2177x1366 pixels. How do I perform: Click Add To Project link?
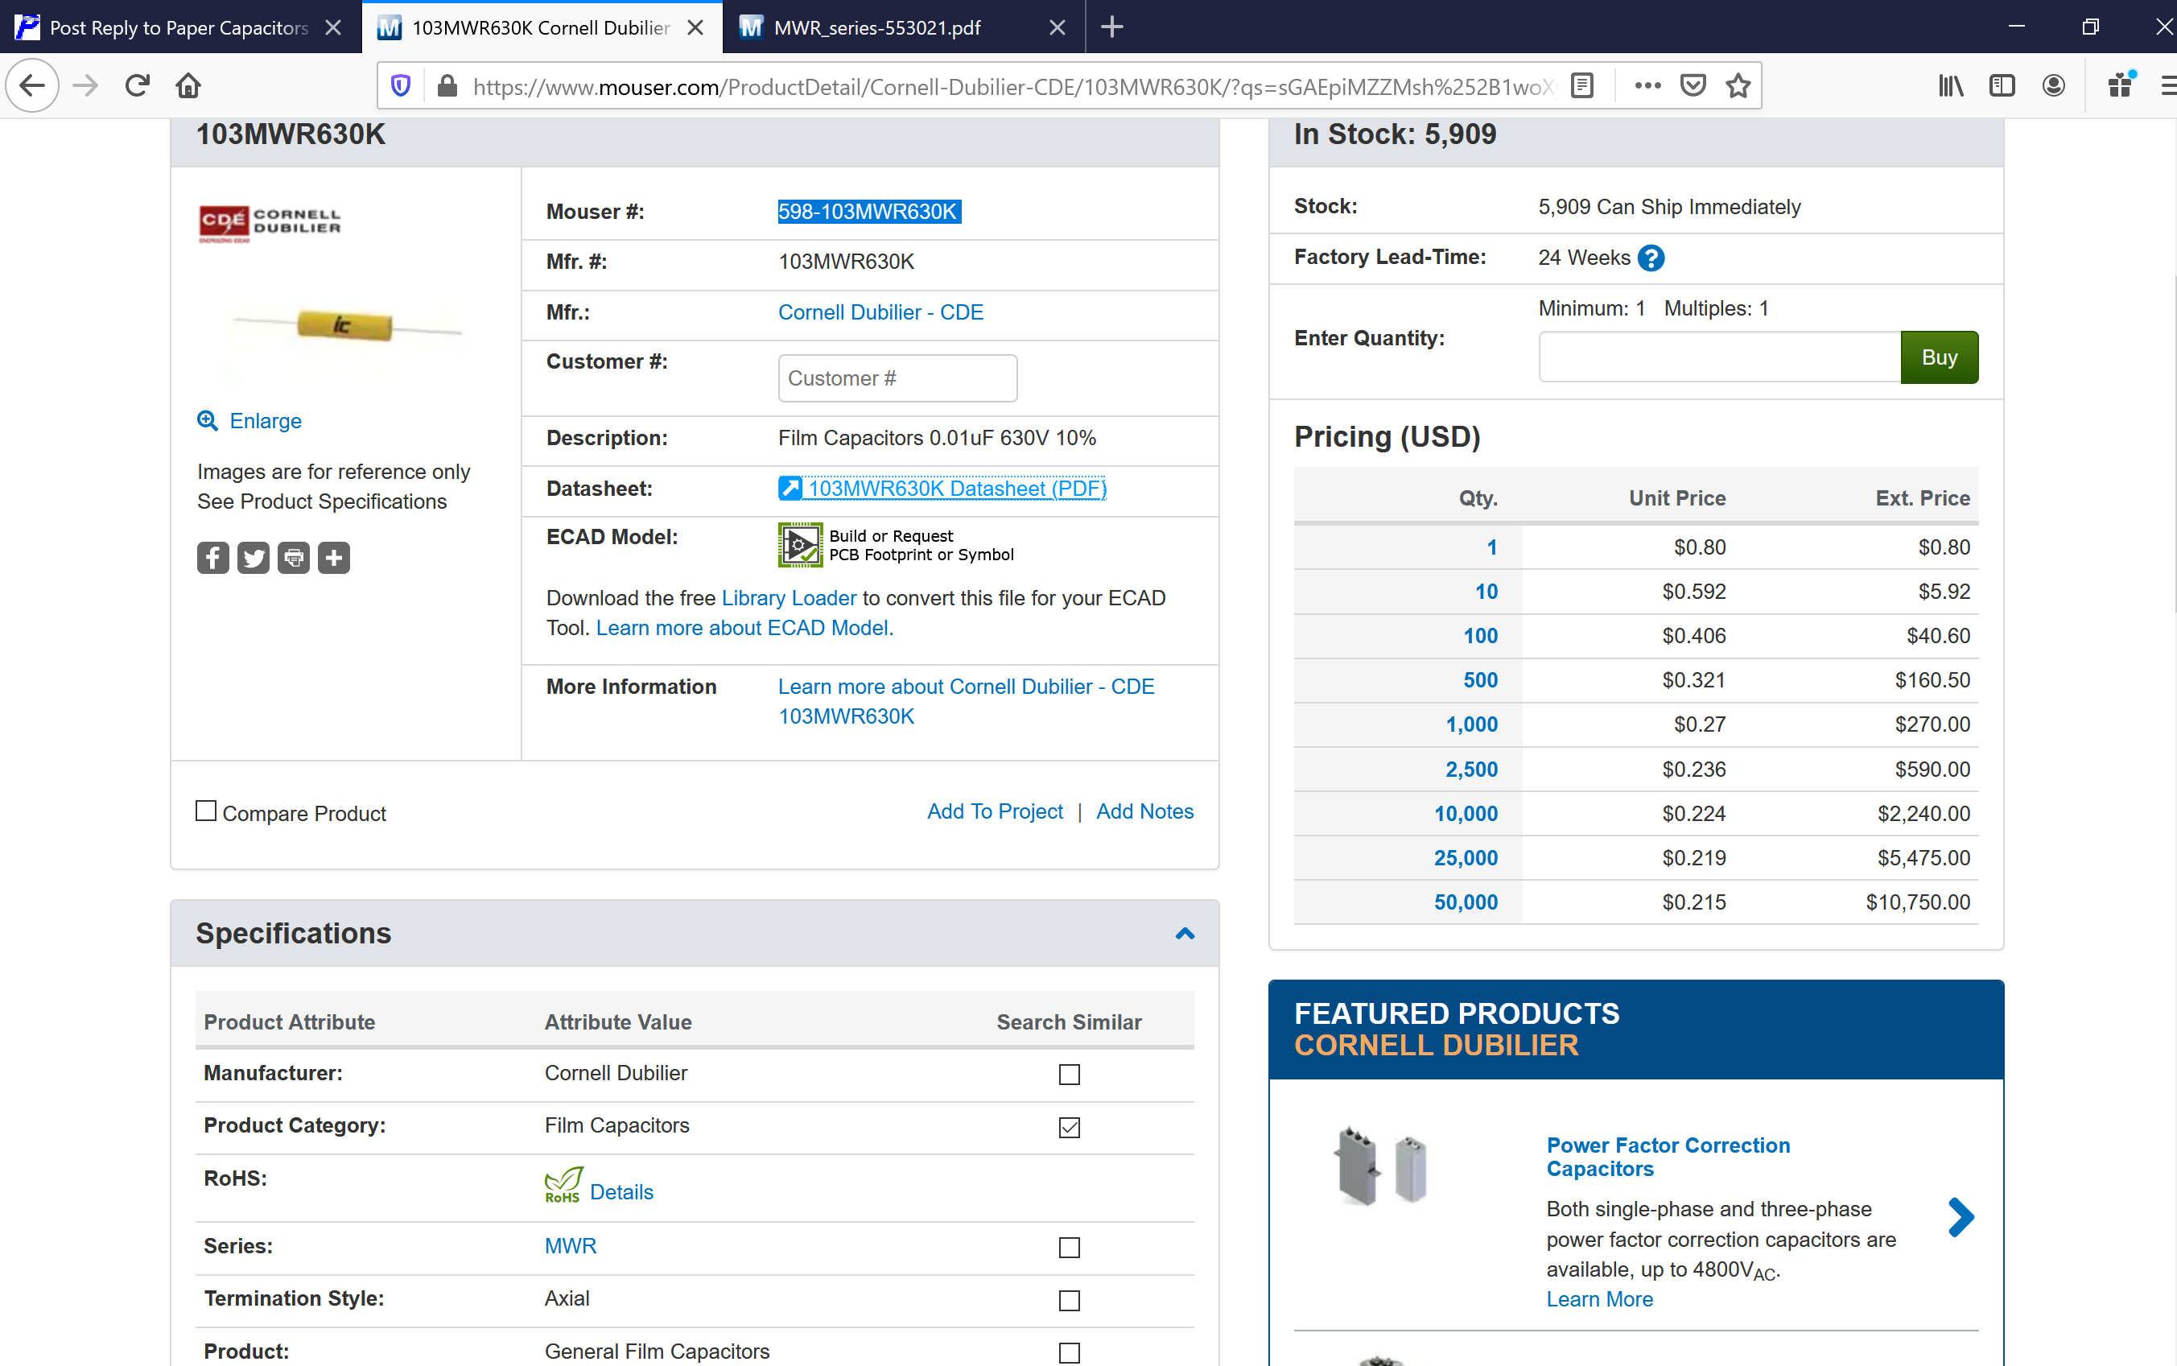click(x=995, y=811)
